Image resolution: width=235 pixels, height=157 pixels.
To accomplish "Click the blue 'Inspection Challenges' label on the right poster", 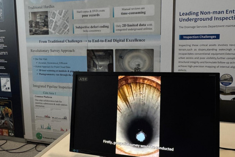I will 199,37.
